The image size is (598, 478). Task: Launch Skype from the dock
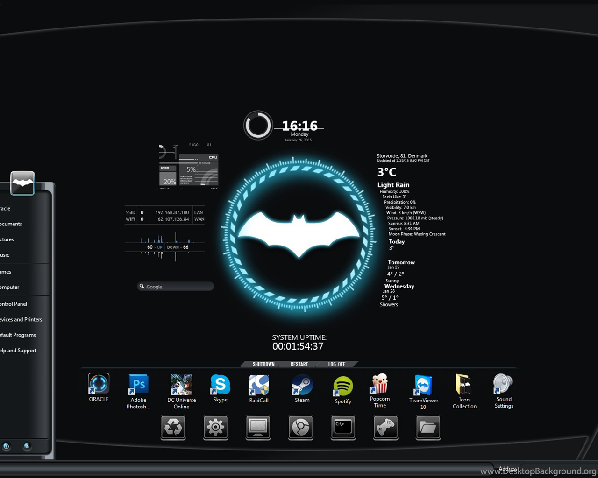point(220,385)
